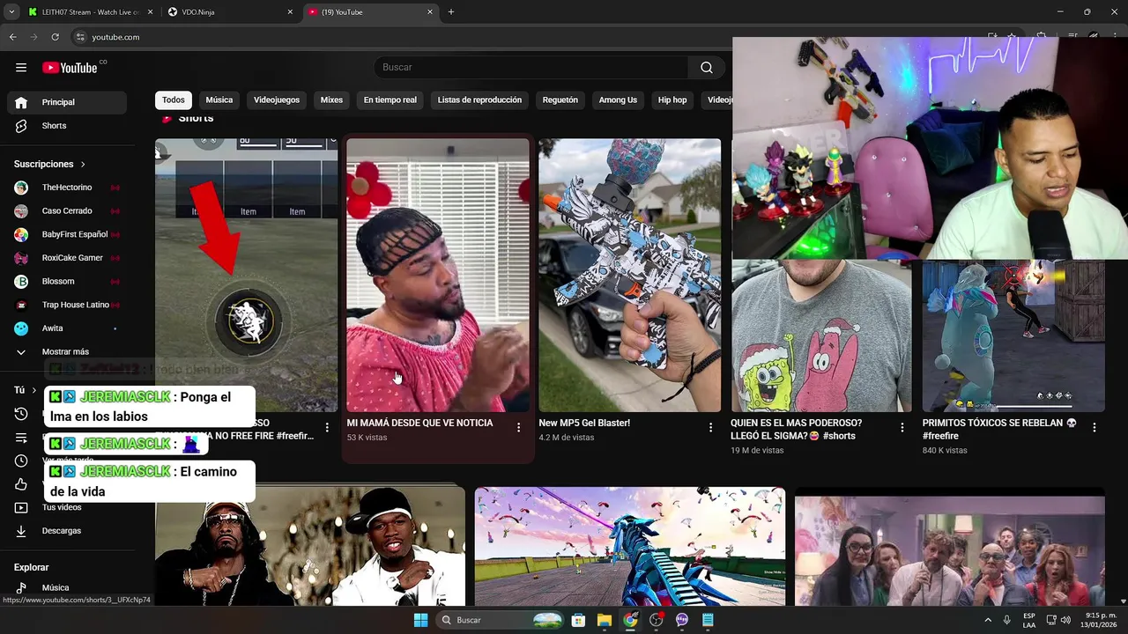Close the YouTube browser tab
The image size is (1128, 634).
click(x=430, y=12)
